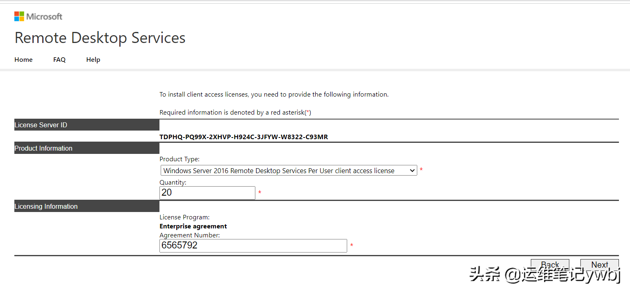630x291 pixels.
Task: Click the Licensing Information section header
Action: point(87,206)
